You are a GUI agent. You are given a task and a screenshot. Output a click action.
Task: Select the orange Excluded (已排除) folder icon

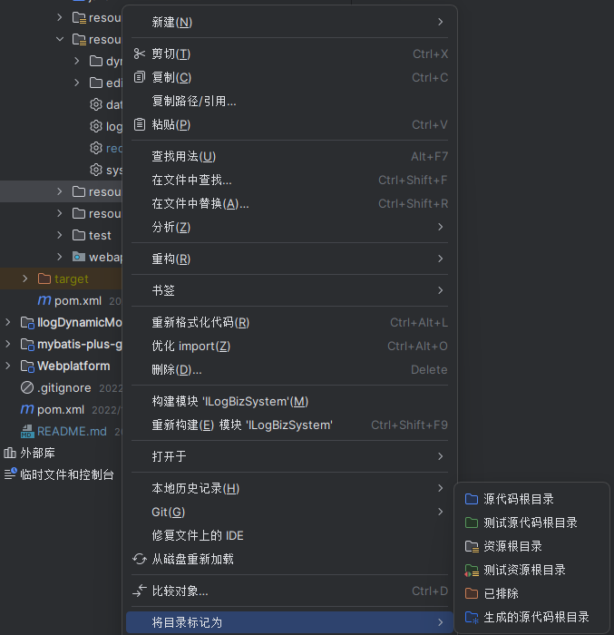pyautogui.click(x=471, y=594)
